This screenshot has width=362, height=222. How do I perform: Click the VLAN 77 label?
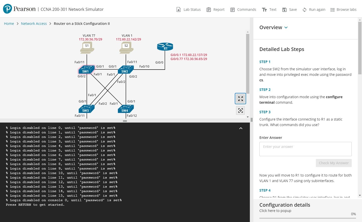point(89,36)
